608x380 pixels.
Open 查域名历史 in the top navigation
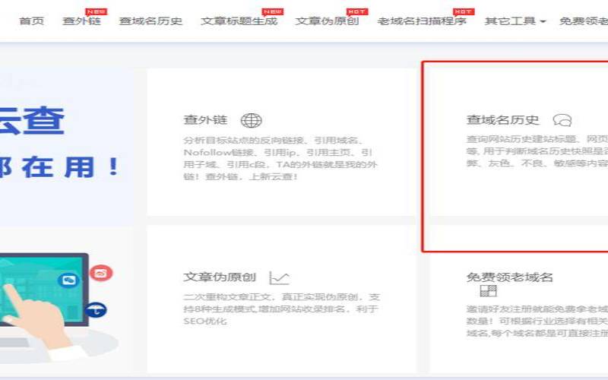tap(150, 21)
